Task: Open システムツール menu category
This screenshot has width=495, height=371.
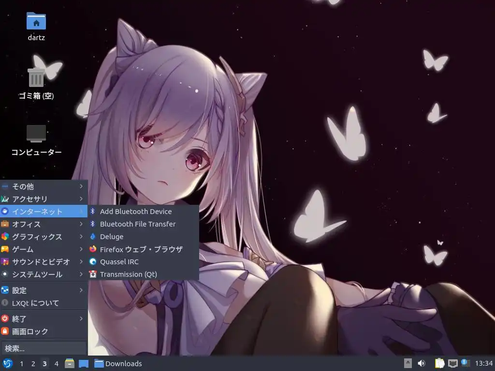Action: [44, 274]
